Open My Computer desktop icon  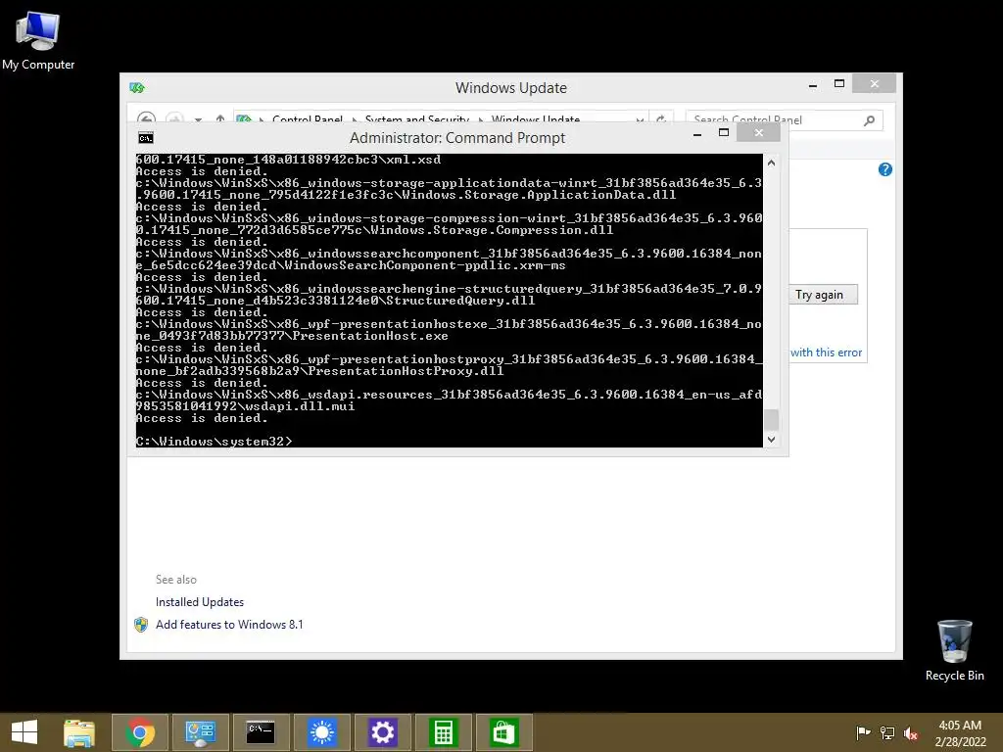(x=38, y=39)
